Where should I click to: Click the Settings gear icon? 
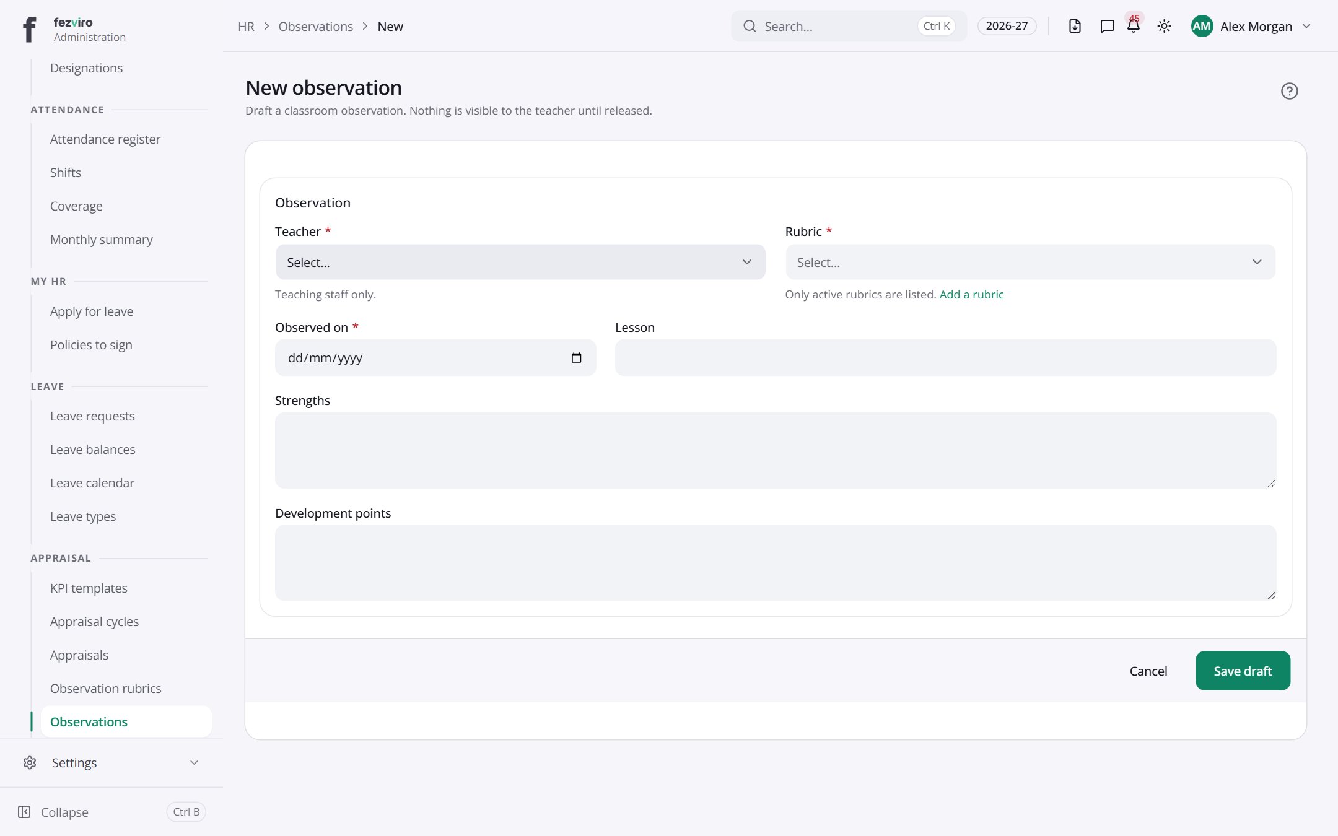point(30,762)
